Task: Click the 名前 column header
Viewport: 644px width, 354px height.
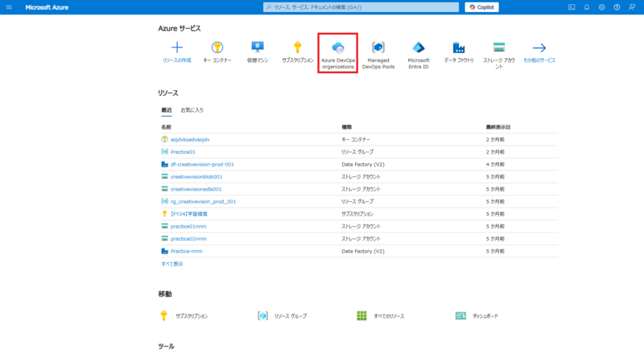Action: click(166, 127)
